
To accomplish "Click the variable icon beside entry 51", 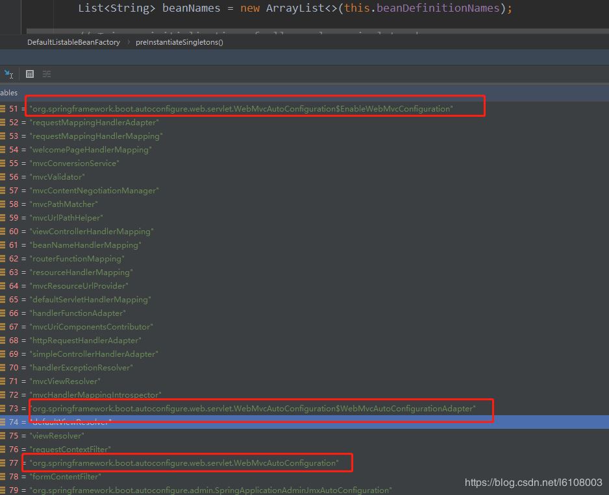I will point(4,108).
